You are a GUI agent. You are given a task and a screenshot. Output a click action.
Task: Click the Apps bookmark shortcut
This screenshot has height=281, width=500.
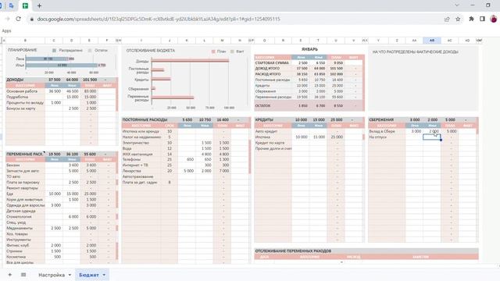tap(6, 31)
